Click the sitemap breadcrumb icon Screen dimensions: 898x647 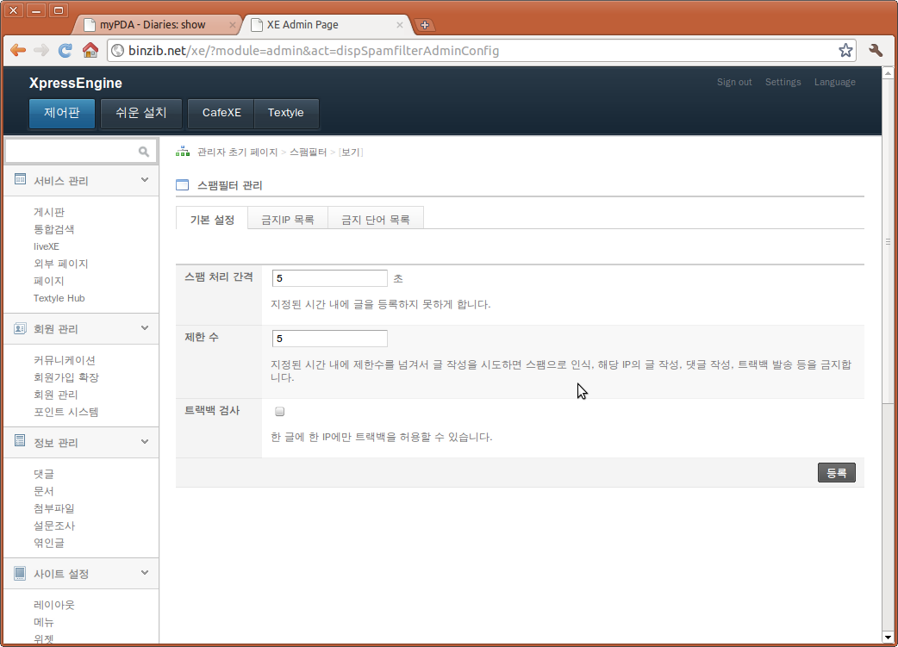(183, 151)
